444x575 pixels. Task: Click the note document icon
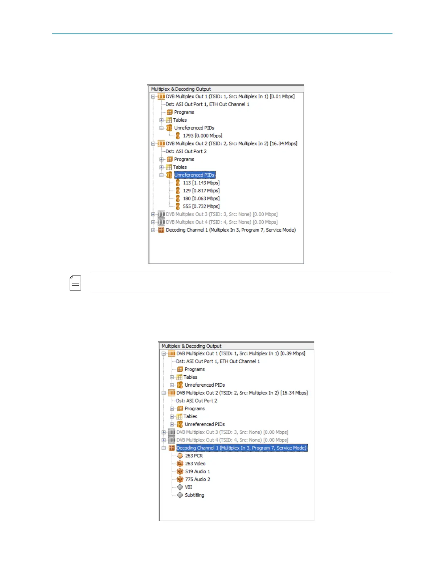tap(75, 283)
